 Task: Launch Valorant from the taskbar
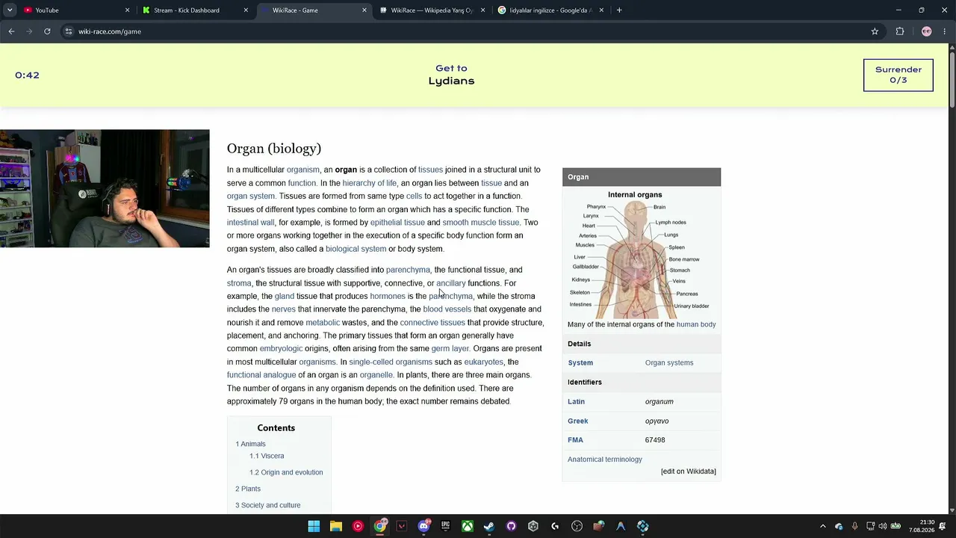[401, 526]
